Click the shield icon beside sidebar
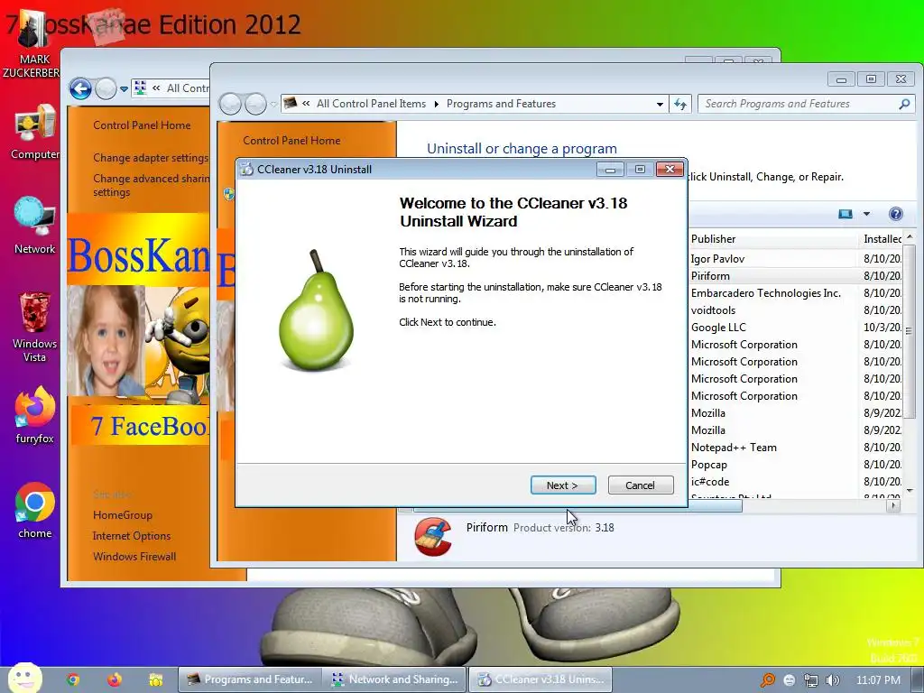Viewport: 924px width, 693px height. click(x=228, y=194)
